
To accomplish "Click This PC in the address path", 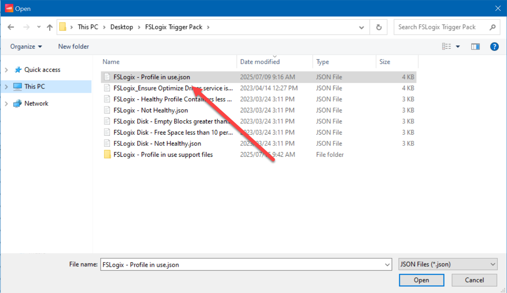I will [x=88, y=27].
